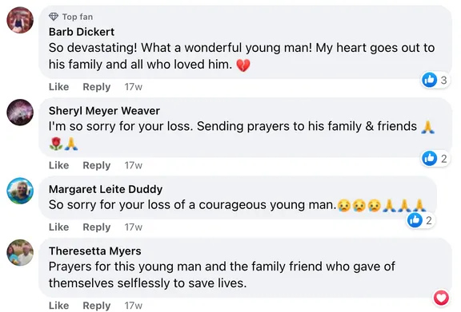Open Barb Dickert's profile name link
Screen dimensions: 461x312
pos(82,32)
